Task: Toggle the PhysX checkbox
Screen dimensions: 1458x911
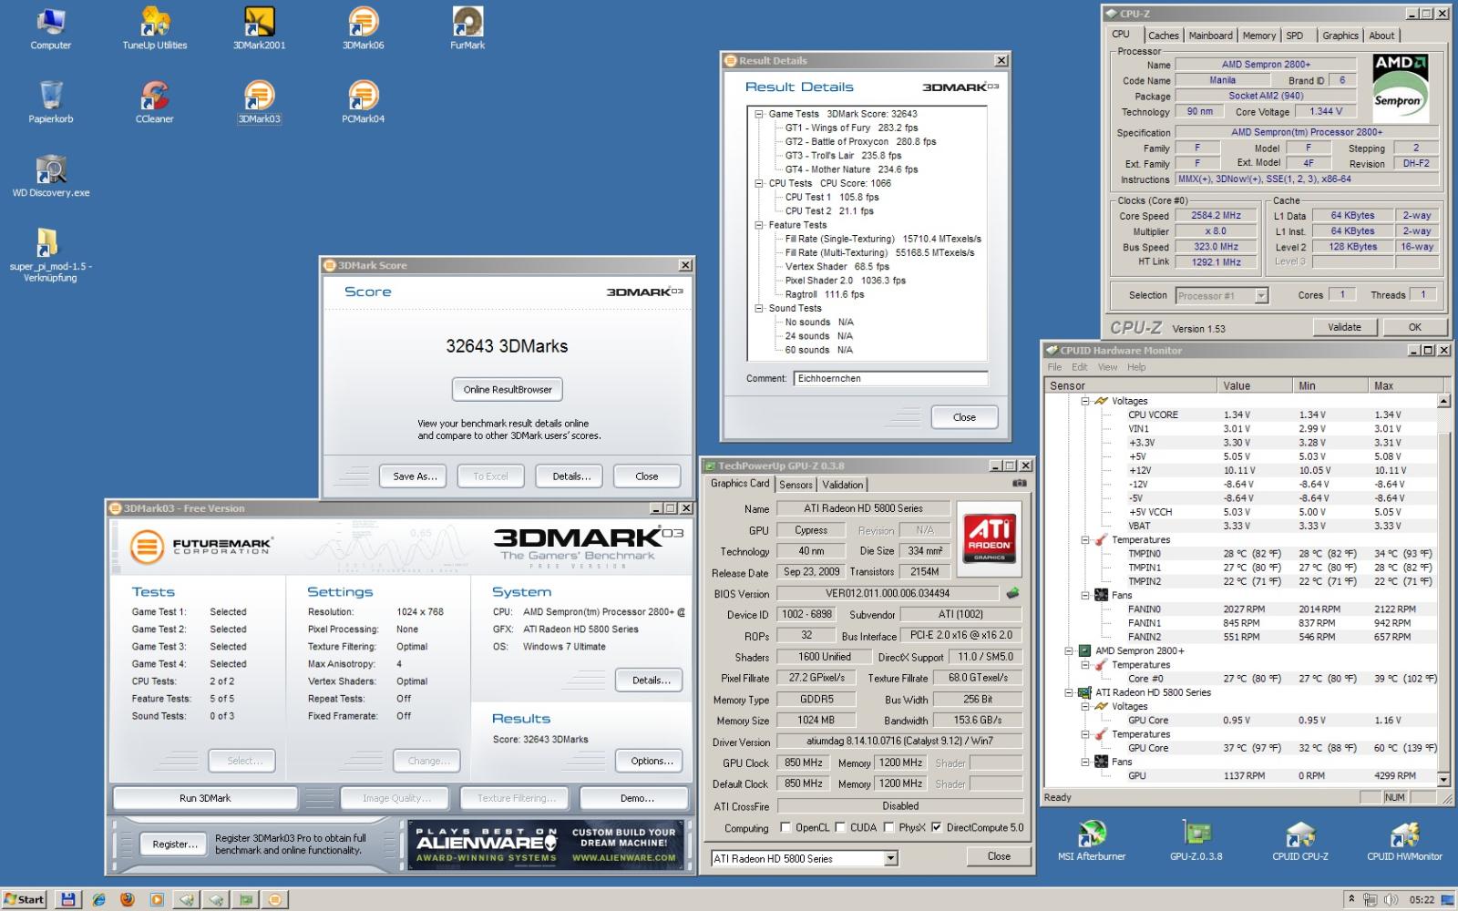Action: coord(889,827)
